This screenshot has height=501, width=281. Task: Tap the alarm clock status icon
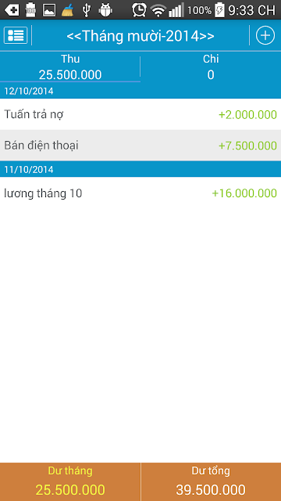[139, 10]
